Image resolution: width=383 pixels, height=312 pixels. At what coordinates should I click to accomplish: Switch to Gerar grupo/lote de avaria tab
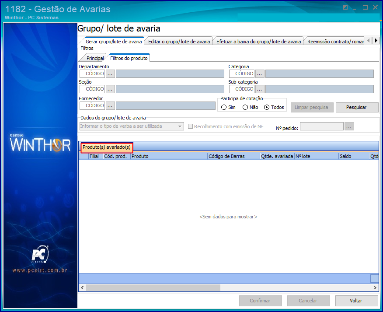(x=114, y=42)
